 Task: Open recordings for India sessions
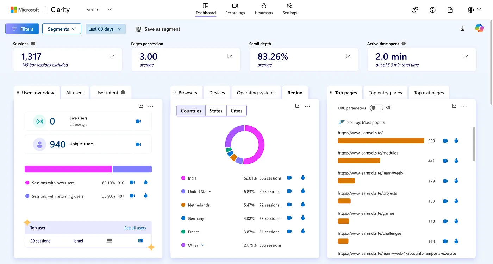click(x=289, y=178)
